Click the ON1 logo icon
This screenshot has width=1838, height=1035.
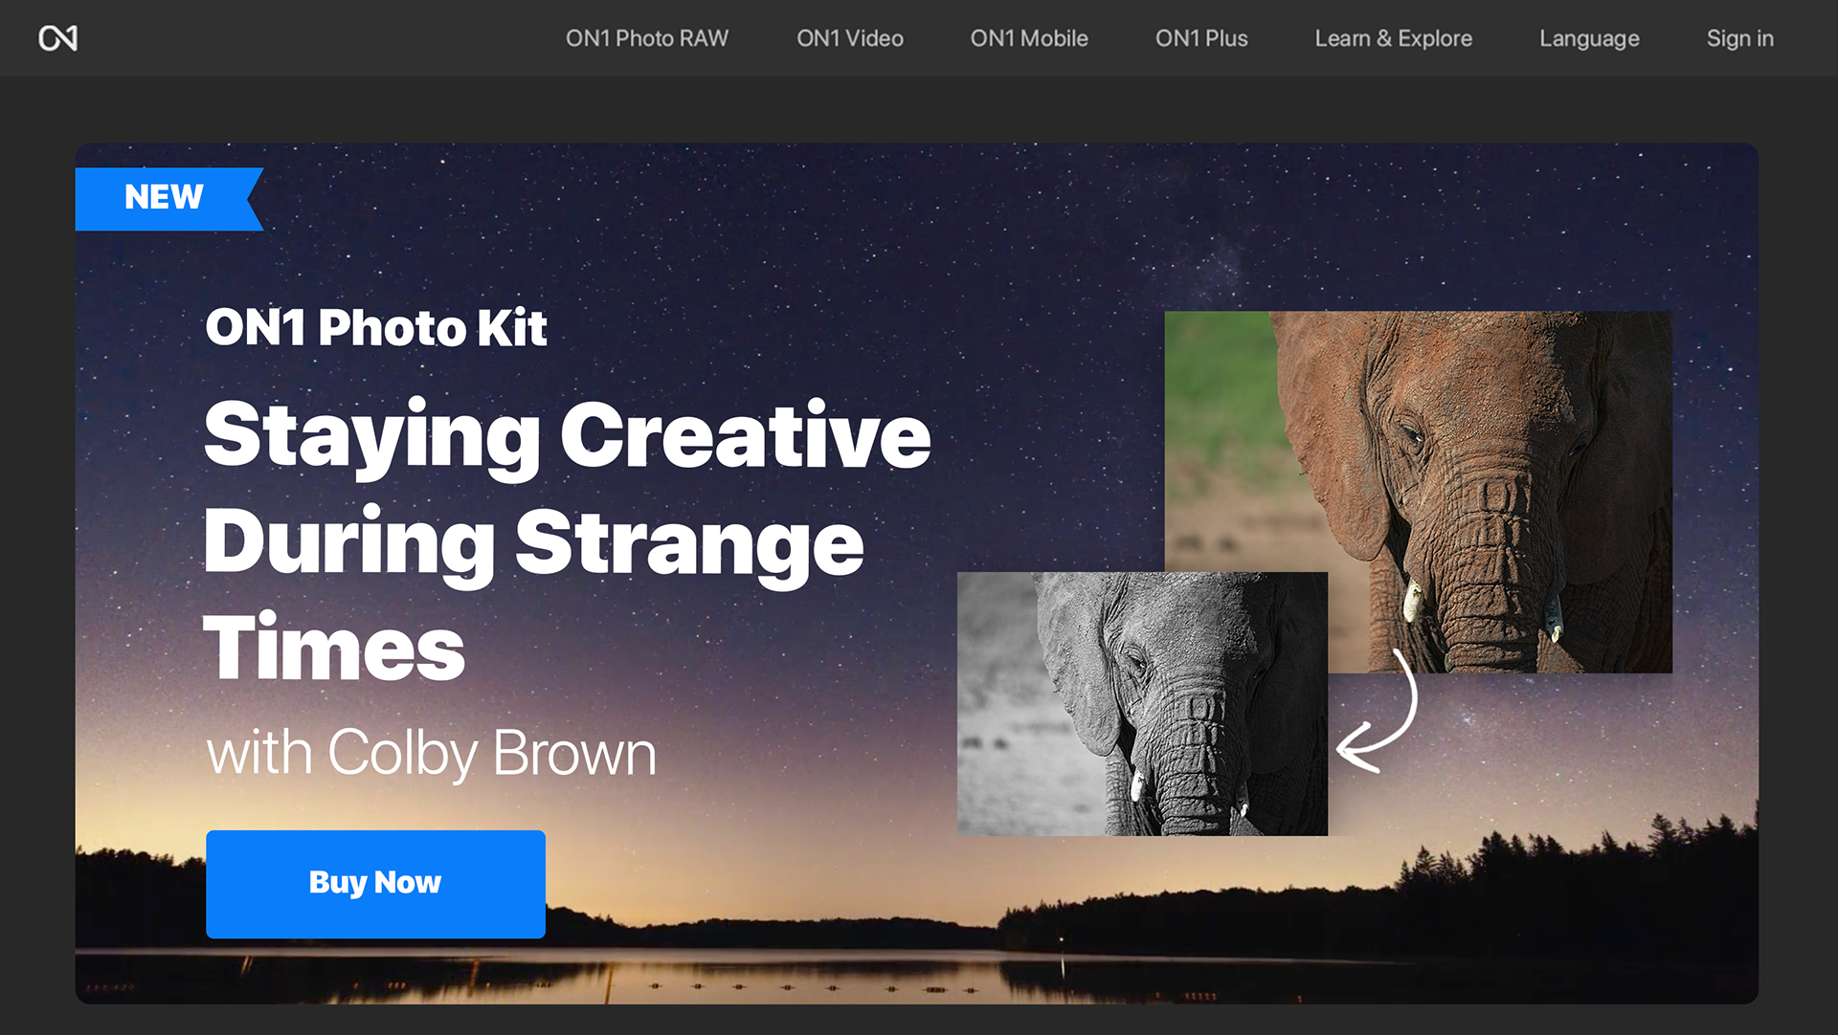(57, 38)
